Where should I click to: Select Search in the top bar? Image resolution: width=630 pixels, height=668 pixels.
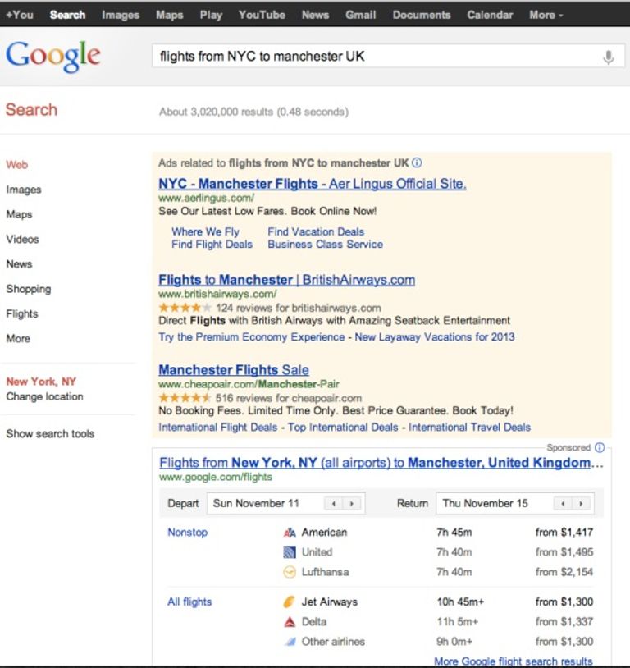(68, 15)
